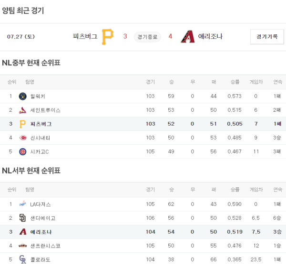
Task: Click the San Francisco Giants team logo
Action: click(x=22, y=246)
